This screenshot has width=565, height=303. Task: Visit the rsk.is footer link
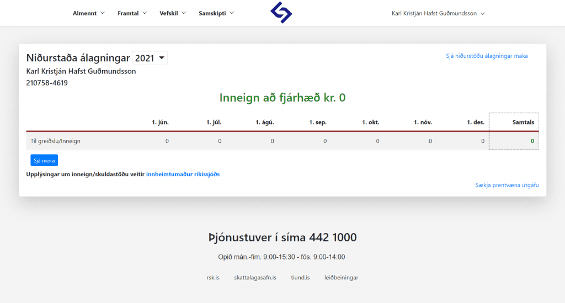[213, 278]
